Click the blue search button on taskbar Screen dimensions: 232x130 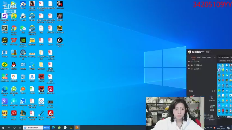[46, 128]
